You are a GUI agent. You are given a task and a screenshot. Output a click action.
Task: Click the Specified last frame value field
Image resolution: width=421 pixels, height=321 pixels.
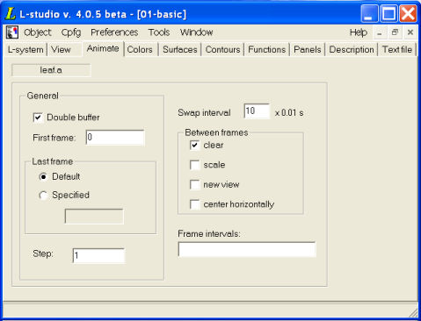(x=94, y=217)
